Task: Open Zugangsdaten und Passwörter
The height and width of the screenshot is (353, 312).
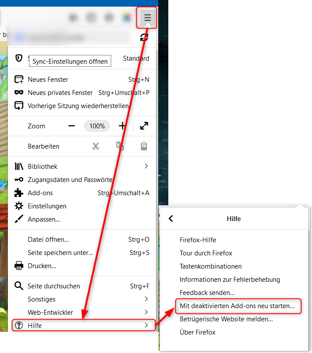Action: (82, 180)
